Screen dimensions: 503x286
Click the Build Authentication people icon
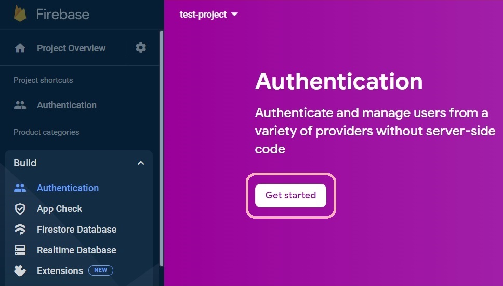coord(20,188)
